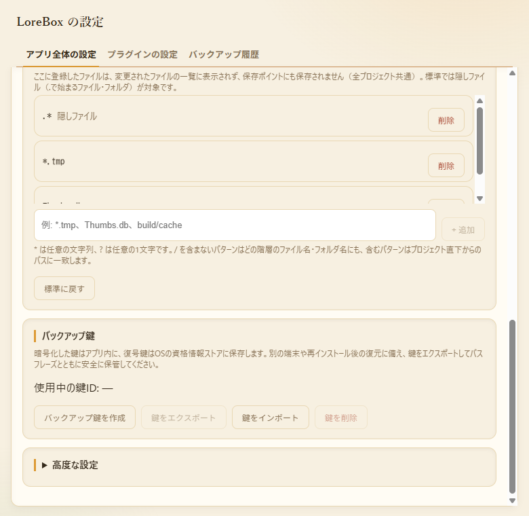
Task: Click pattern list scroll up arrow
Action: pyautogui.click(x=479, y=100)
